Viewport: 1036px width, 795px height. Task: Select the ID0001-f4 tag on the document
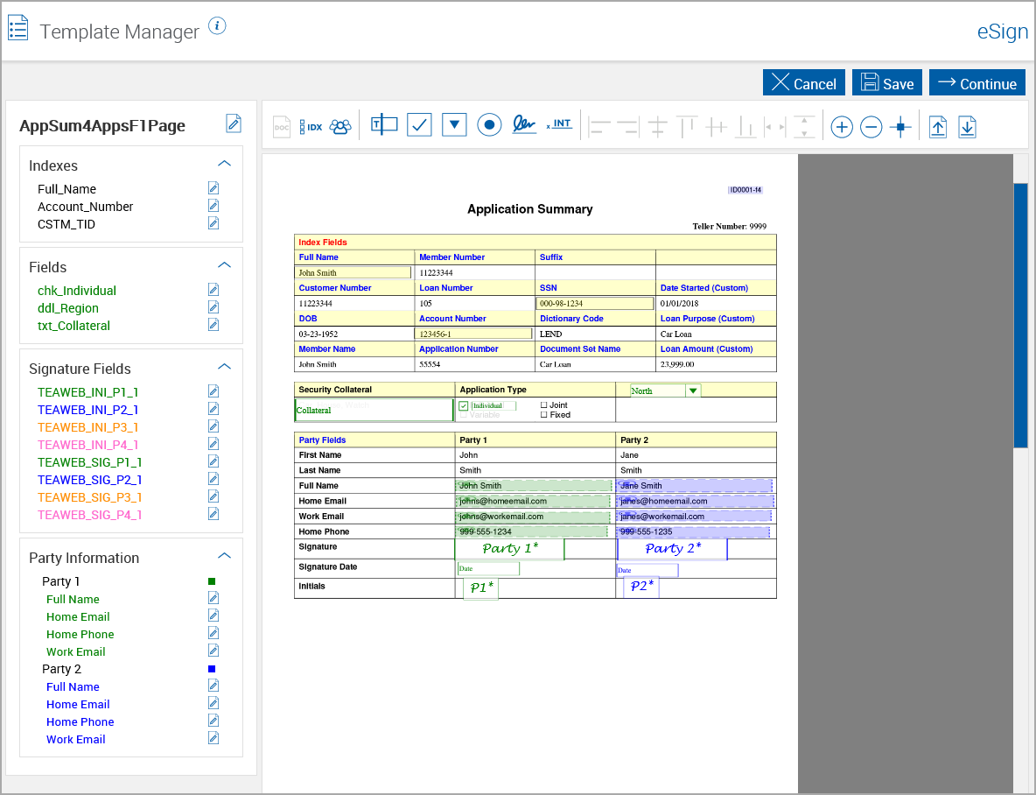pyautogui.click(x=746, y=190)
